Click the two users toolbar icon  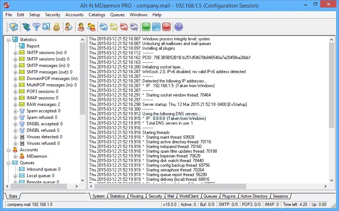coord(91,27)
